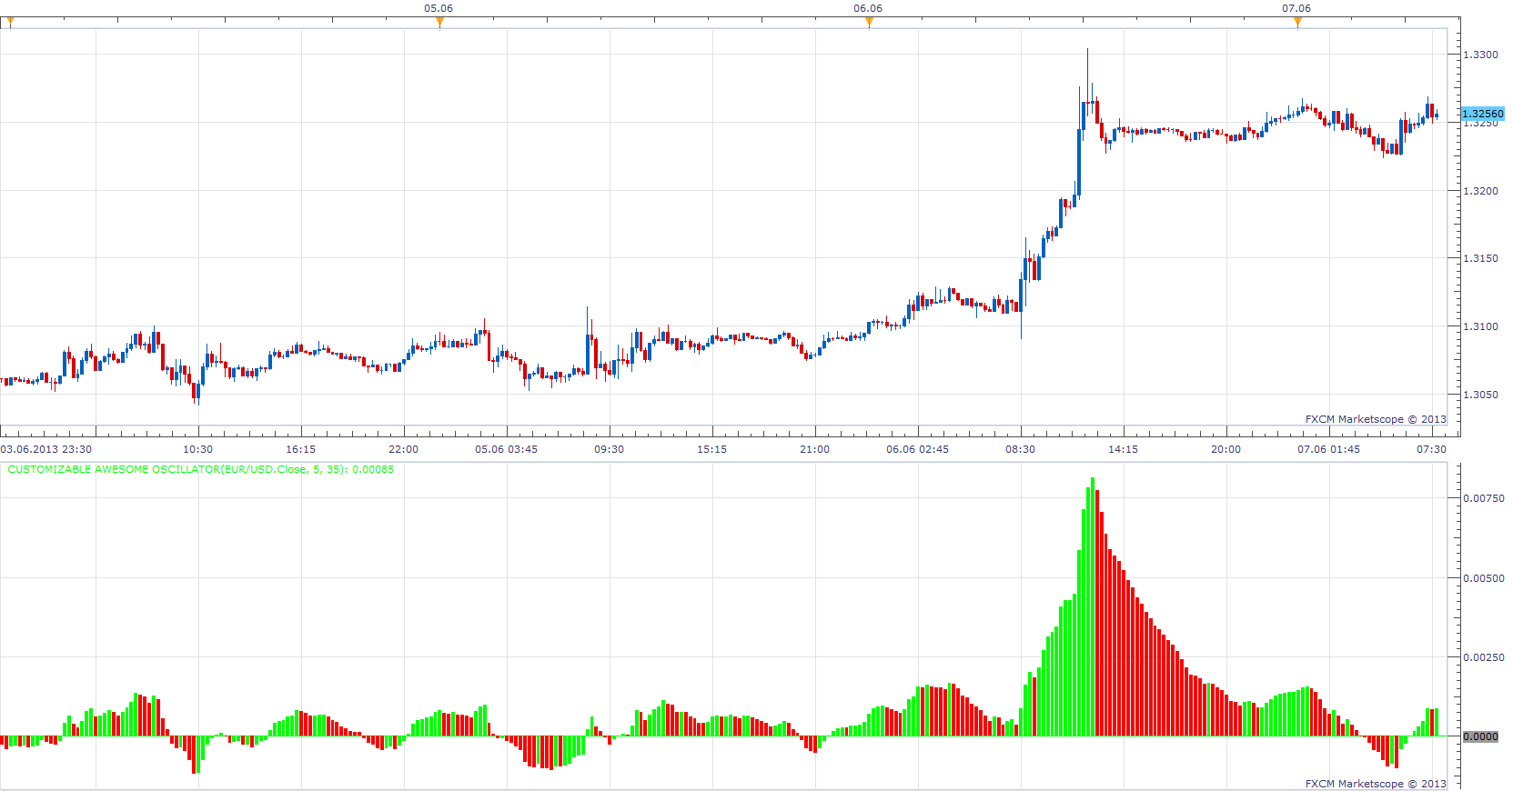Viewport: 1513px width, 791px height.
Task: Click the 20:00 time axis label
Action: tap(1226, 449)
